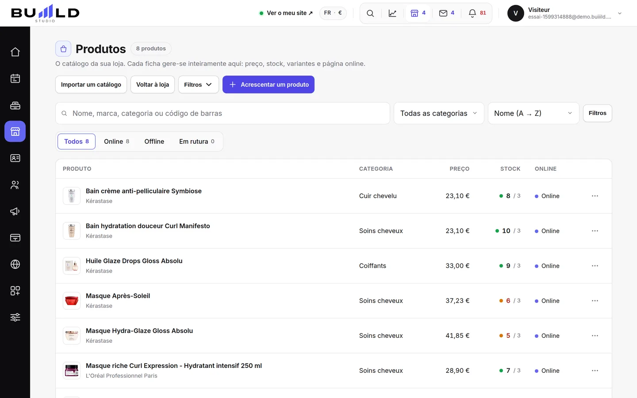Click the bag icon beside Produtos title
The height and width of the screenshot is (398, 637).
63,49
